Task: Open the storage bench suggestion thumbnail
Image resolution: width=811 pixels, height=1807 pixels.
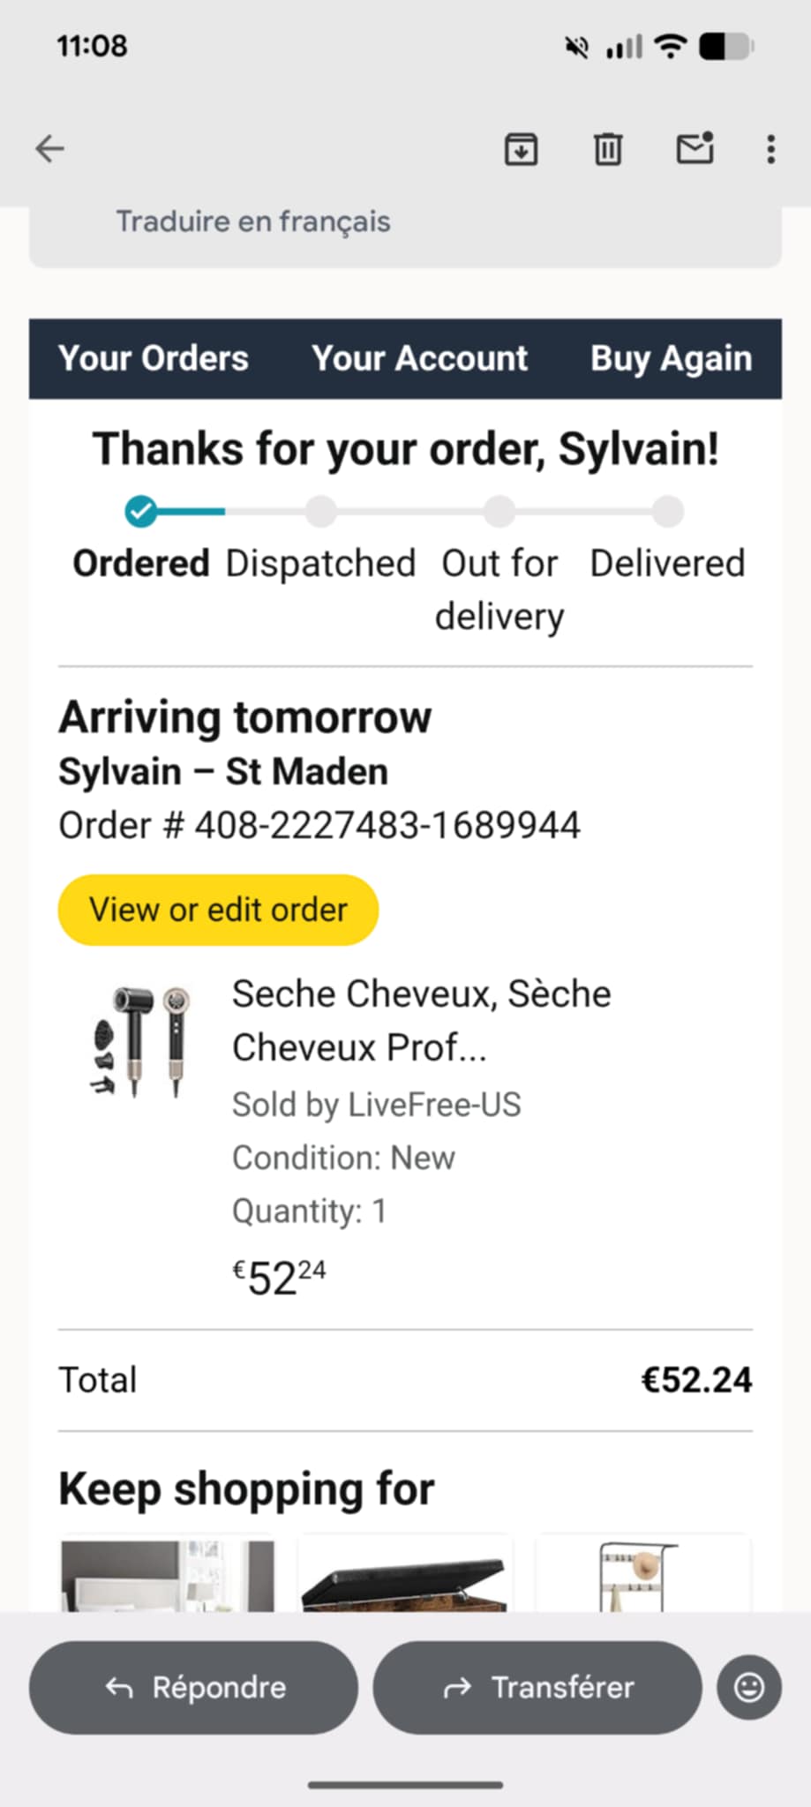Action: [404, 1579]
